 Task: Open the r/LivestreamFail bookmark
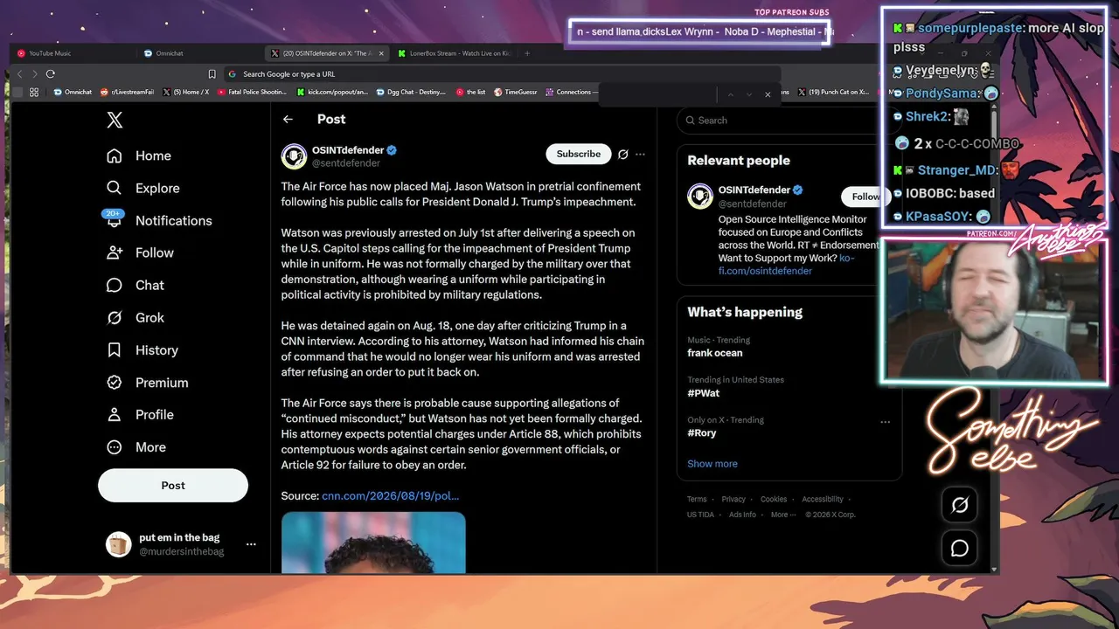(x=128, y=92)
